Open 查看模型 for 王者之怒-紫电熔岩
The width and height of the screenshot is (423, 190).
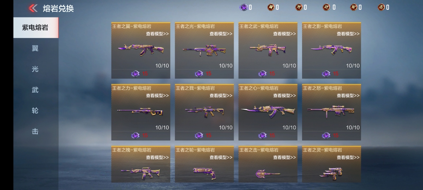tap(348, 96)
